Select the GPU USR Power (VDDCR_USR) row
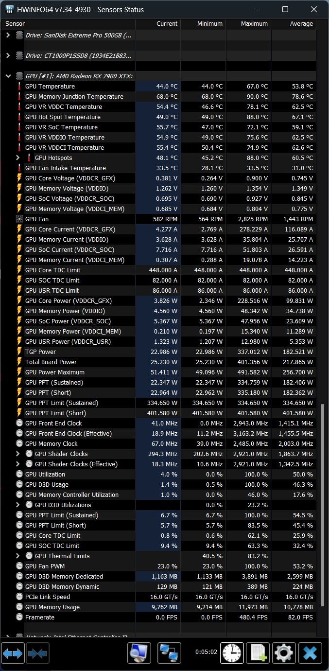329x671 pixels. point(159,342)
